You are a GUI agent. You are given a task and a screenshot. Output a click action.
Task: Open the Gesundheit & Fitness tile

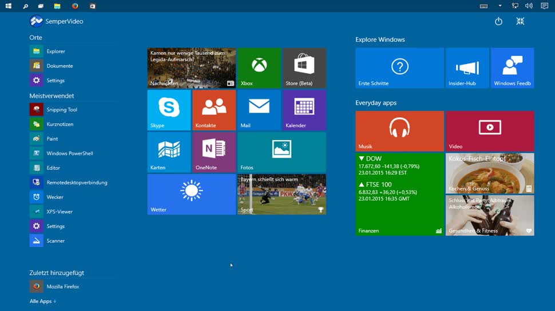click(490, 216)
